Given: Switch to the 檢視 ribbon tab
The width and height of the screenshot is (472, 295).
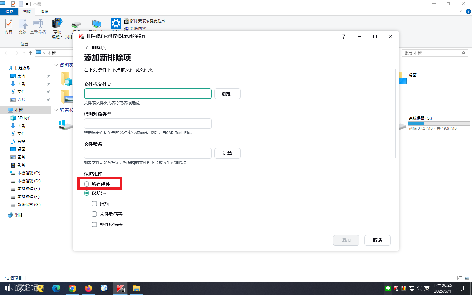Looking at the screenshot, I should point(44,11).
